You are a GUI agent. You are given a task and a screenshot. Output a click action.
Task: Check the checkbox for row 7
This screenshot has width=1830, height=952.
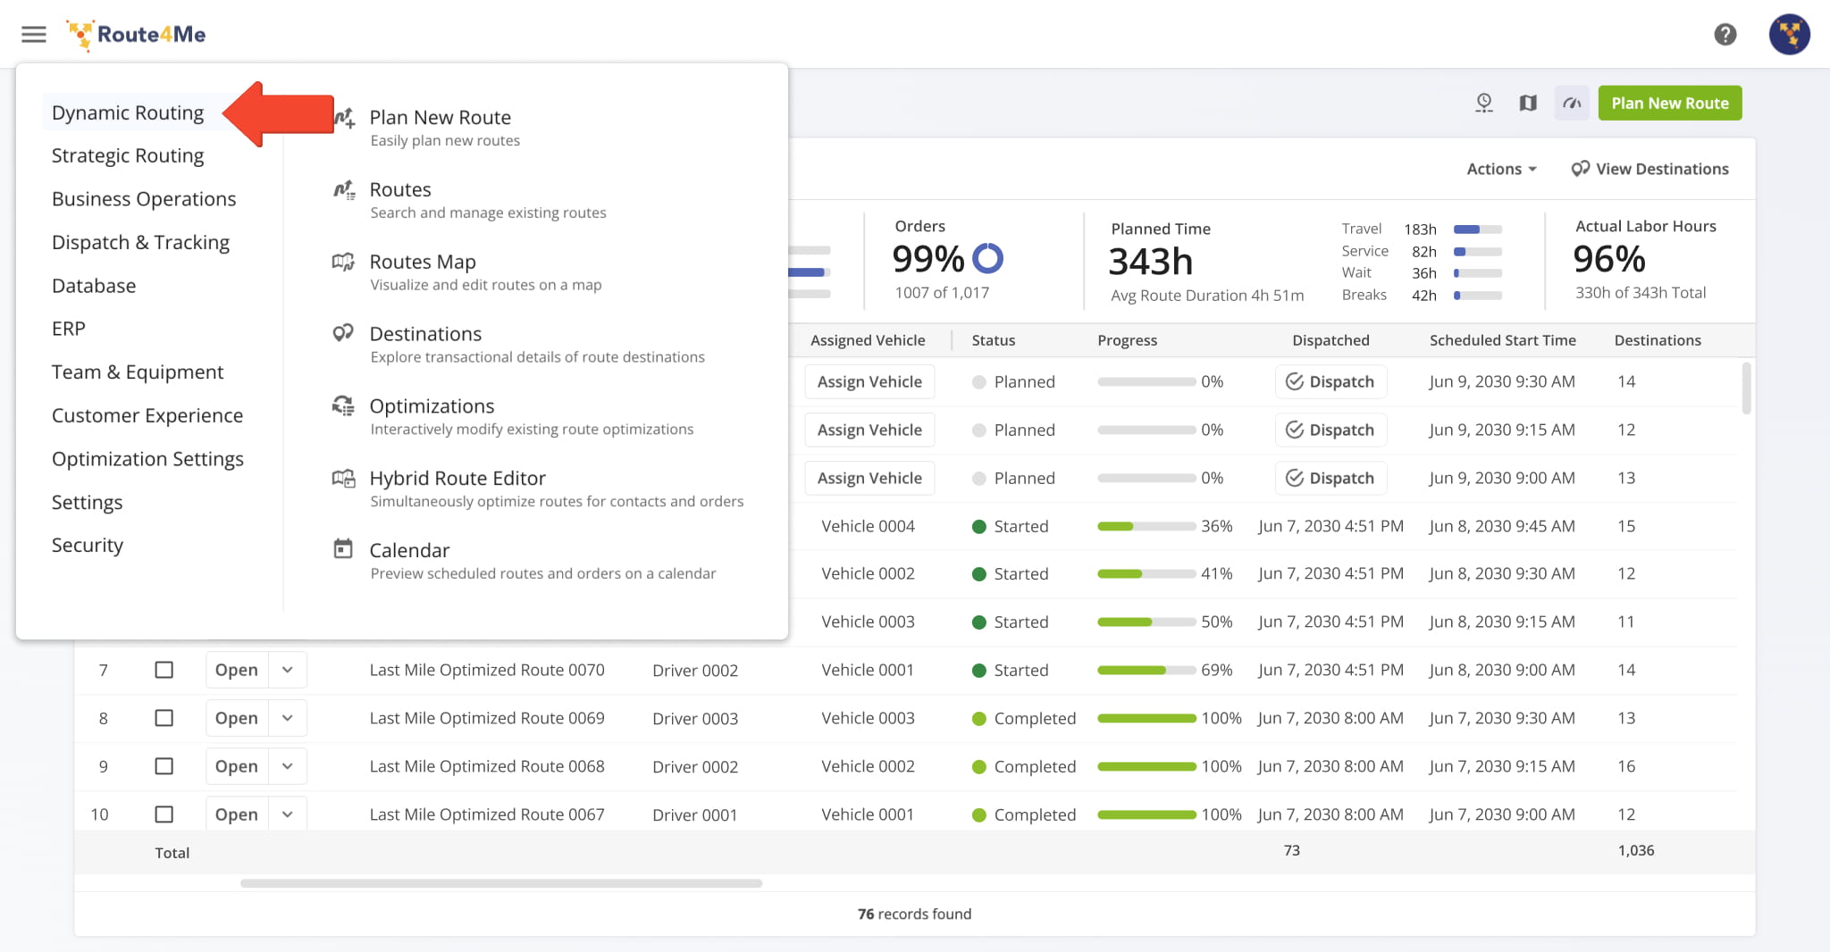pos(164,670)
